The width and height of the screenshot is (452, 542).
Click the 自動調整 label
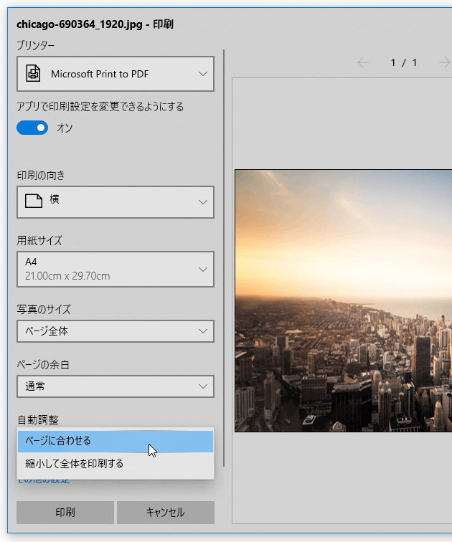coord(38,420)
